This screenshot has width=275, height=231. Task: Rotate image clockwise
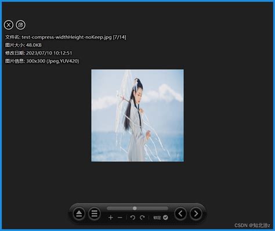142,218
